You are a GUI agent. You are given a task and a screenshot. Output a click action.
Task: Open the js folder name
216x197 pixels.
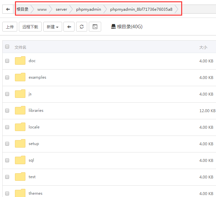pyautogui.click(x=30, y=94)
